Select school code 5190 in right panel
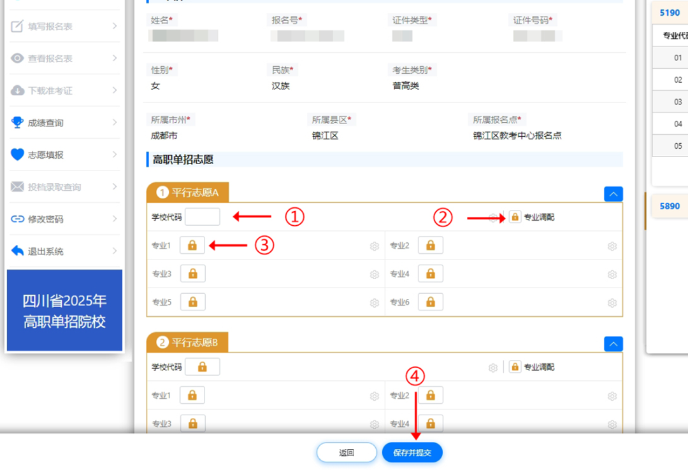The height and width of the screenshot is (470, 688). (x=669, y=13)
